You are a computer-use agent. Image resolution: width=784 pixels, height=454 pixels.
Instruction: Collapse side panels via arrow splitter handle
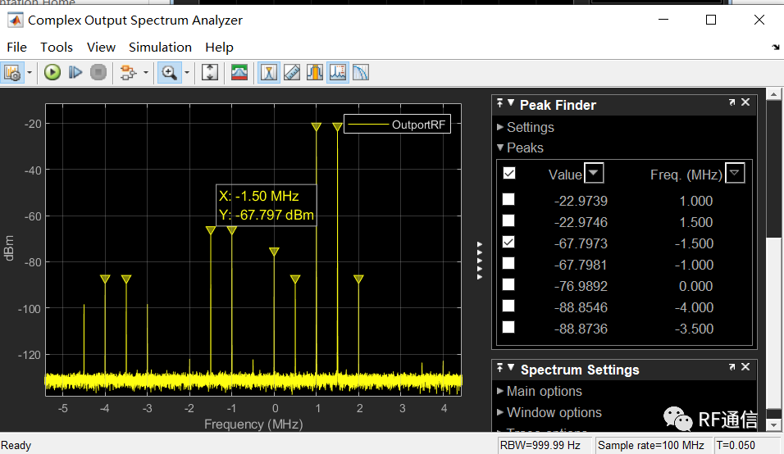(480, 261)
